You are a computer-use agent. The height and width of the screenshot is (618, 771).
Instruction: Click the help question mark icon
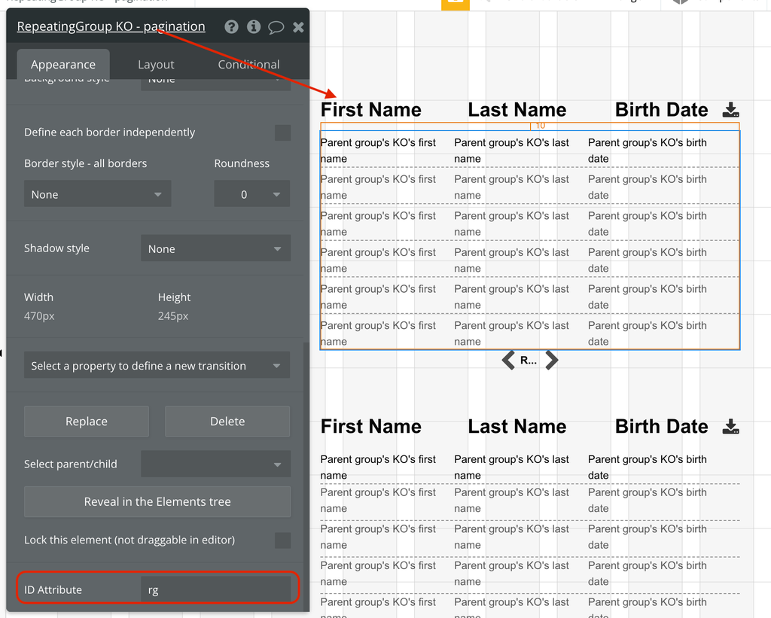232,27
